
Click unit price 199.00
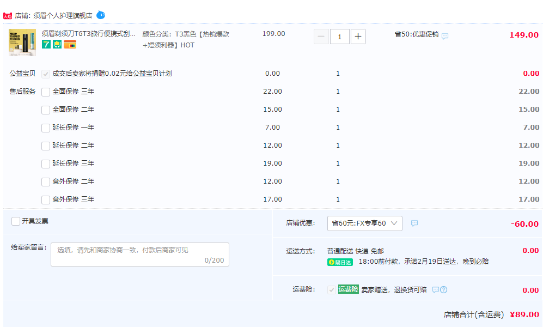[273, 34]
